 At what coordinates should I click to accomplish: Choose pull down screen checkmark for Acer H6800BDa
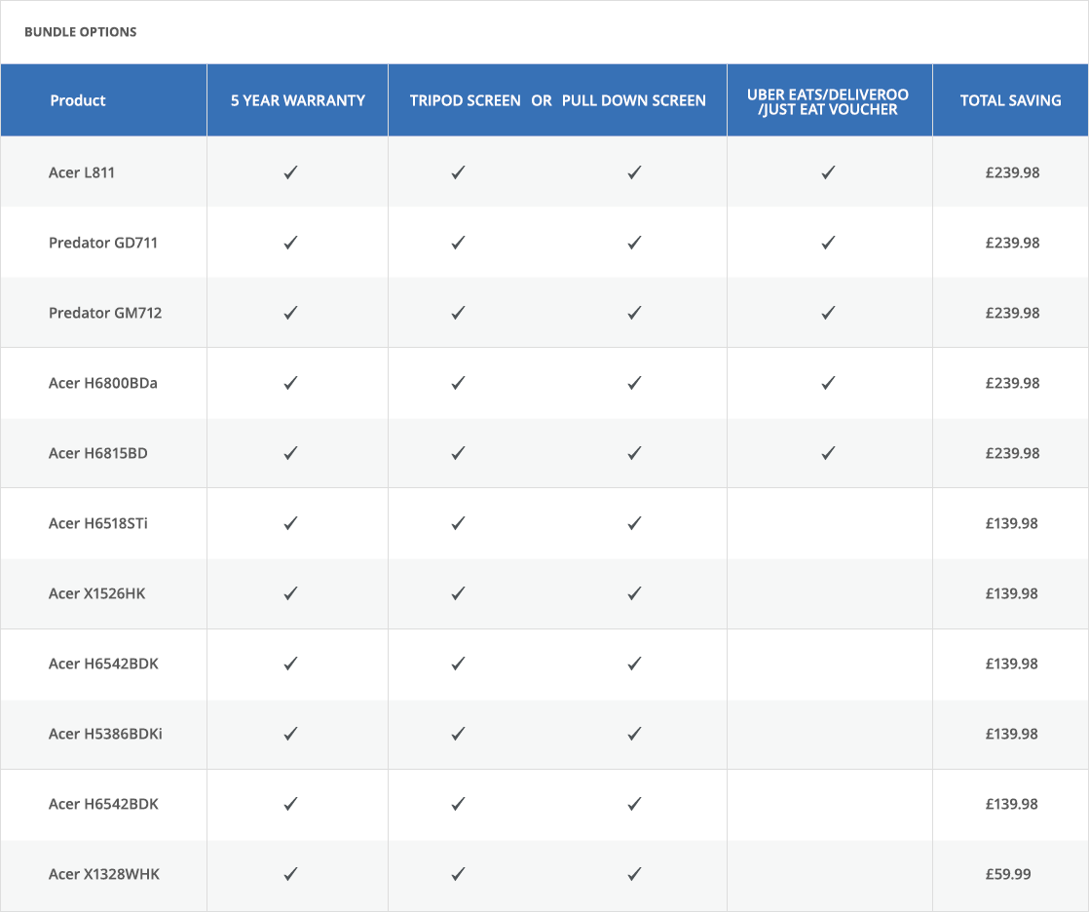pyautogui.click(x=634, y=383)
